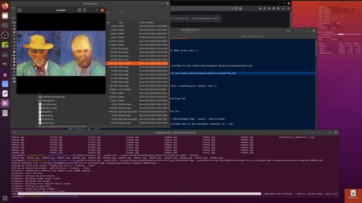Select the highlighted MPEG-4 video row

point(137,63)
